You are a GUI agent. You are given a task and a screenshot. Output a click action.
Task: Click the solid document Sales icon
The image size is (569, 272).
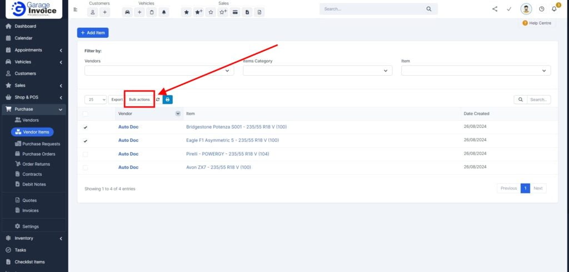[x=247, y=12]
